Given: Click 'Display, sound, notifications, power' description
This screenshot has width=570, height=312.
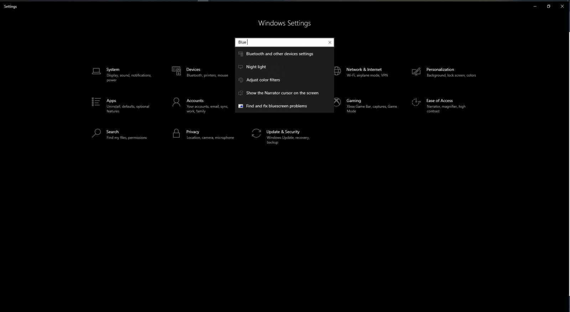Looking at the screenshot, I should 129,78.
